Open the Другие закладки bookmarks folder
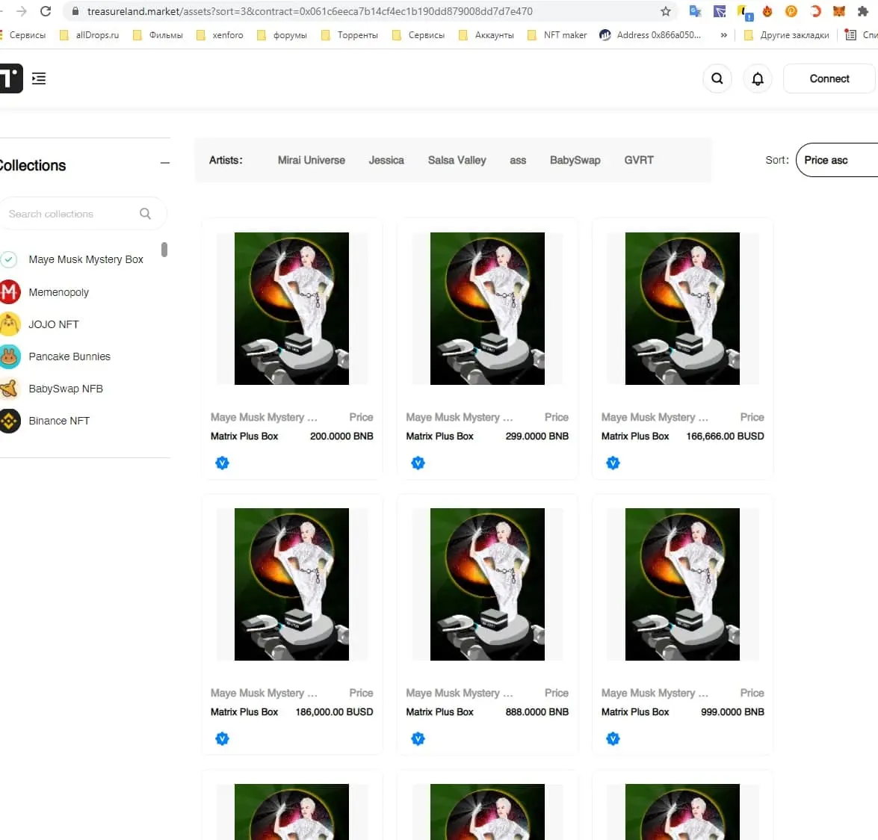This screenshot has height=840, width=878. 786,34
